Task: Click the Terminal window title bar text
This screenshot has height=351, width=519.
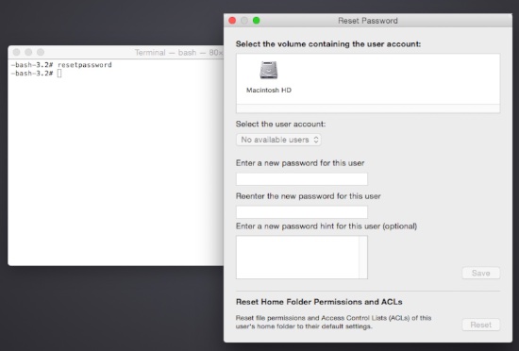Action: tap(178, 53)
